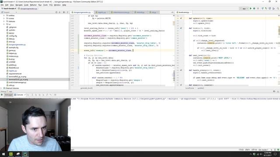Open Project panel settings gear icon
The height and width of the screenshot is (157, 280).
(64, 12)
